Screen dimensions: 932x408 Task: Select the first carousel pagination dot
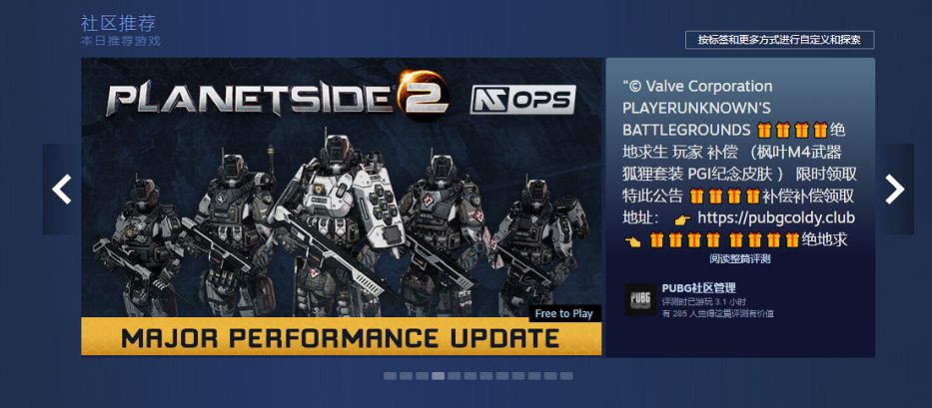390,376
